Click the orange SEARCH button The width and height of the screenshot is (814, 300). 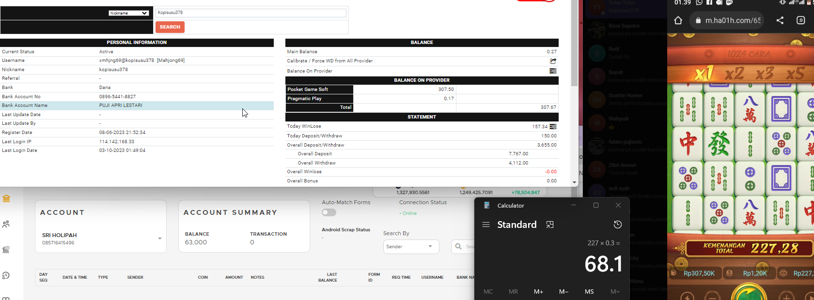170,27
